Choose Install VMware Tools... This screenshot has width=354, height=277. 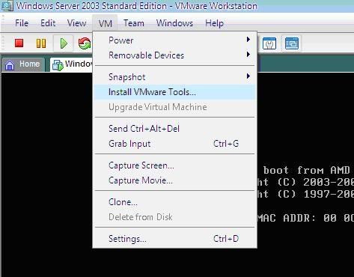pos(175,92)
